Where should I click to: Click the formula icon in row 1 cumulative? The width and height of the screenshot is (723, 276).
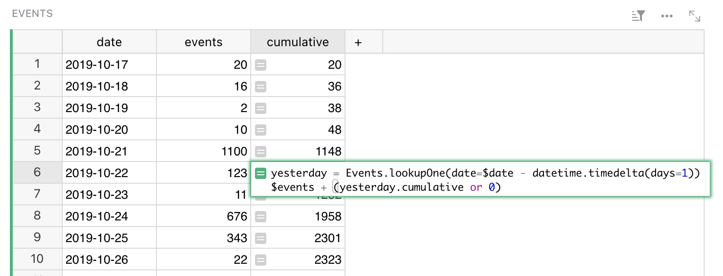pyautogui.click(x=261, y=65)
